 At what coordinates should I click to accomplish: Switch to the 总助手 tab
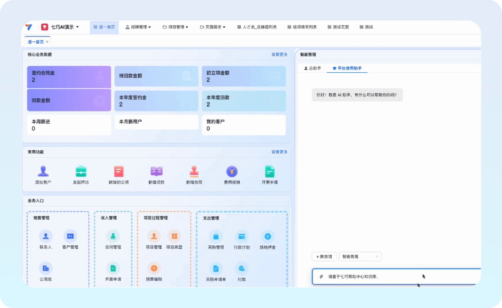coord(313,68)
